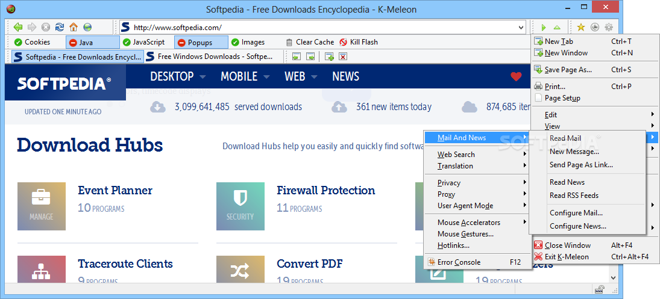This screenshot has height=299, width=660.
Task: Open the Convert PDF hub link
Action: click(309, 264)
